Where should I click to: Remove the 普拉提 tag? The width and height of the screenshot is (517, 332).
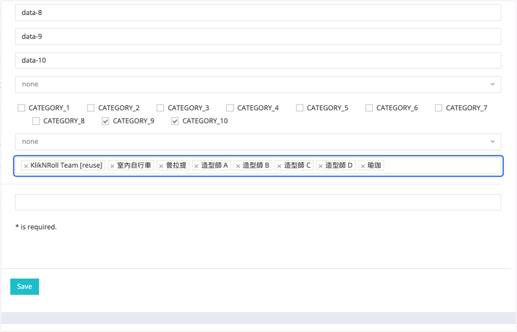pyautogui.click(x=161, y=166)
